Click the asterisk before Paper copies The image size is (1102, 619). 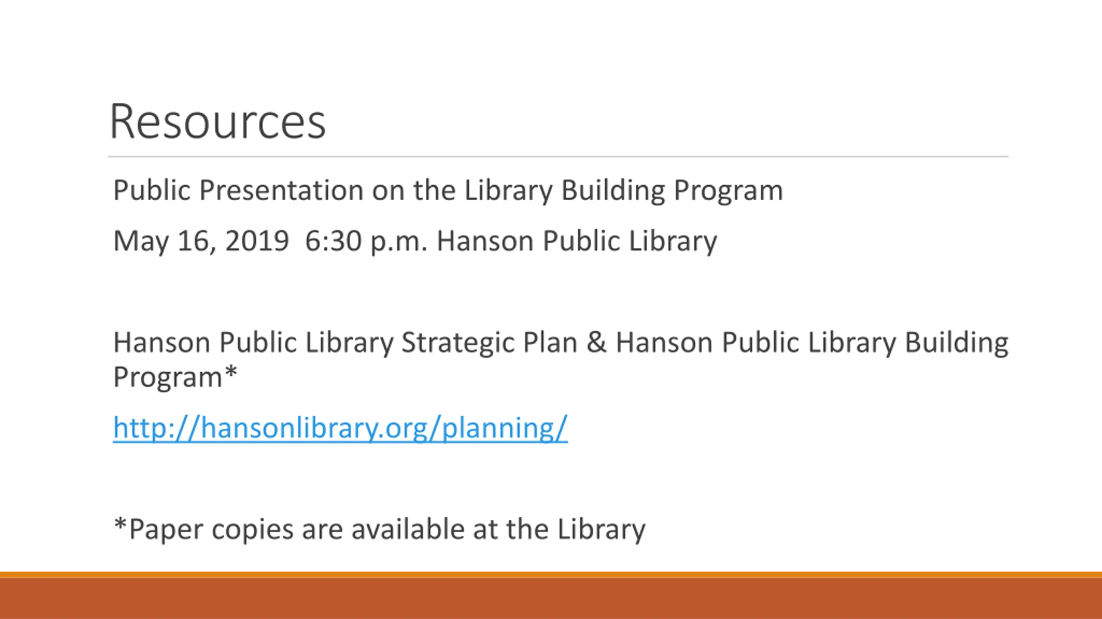click(120, 524)
